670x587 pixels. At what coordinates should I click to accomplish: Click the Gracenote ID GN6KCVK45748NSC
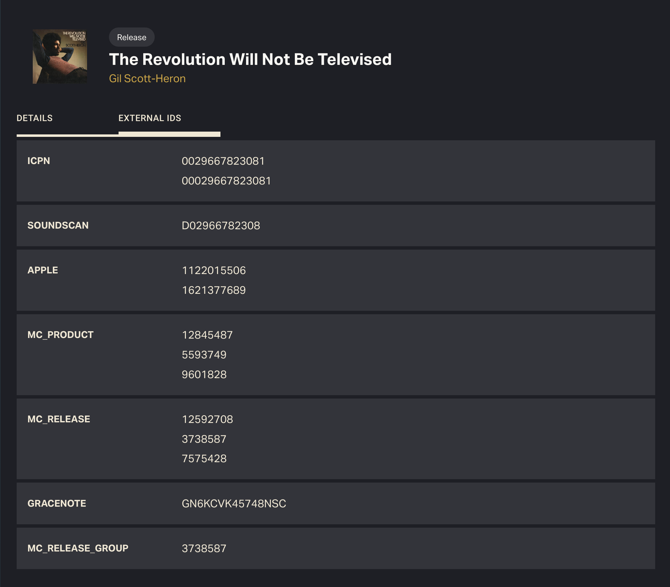(234, 504)
